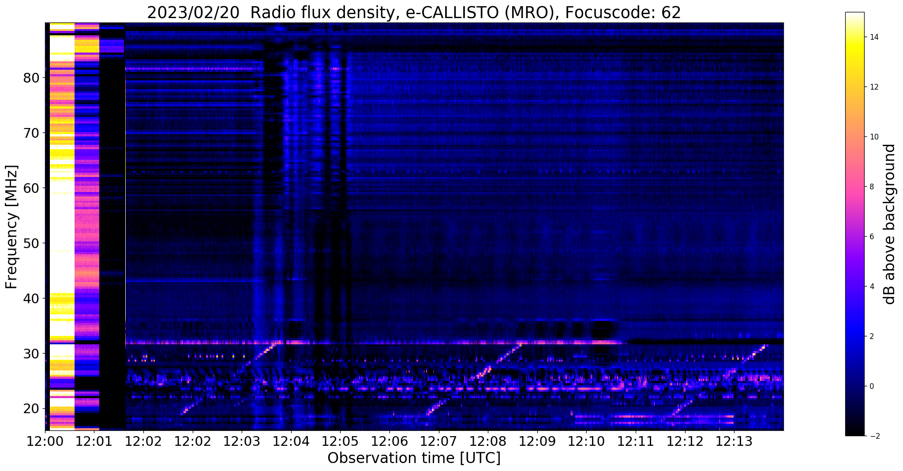This screenshot has height=471, width=903.
Task: Select the 20 MHz frequency tick label
Action: pos(31,409)
